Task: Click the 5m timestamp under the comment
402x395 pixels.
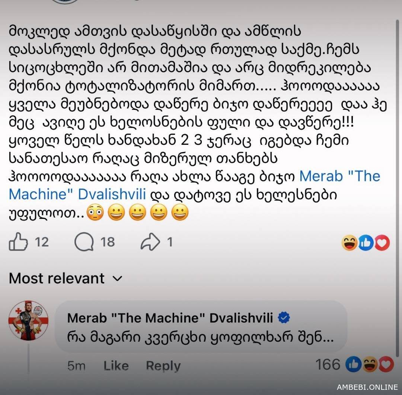Action: click(76, 366)
